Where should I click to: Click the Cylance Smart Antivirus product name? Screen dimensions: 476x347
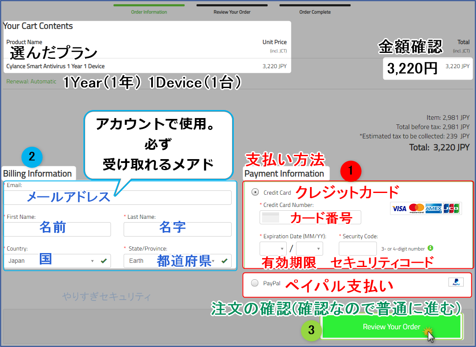tap(55, 66)
